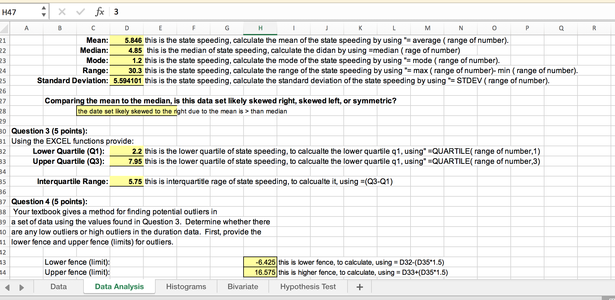
Task: Click the Enter checkmark icon in formula bar
Action: point(80,11)
